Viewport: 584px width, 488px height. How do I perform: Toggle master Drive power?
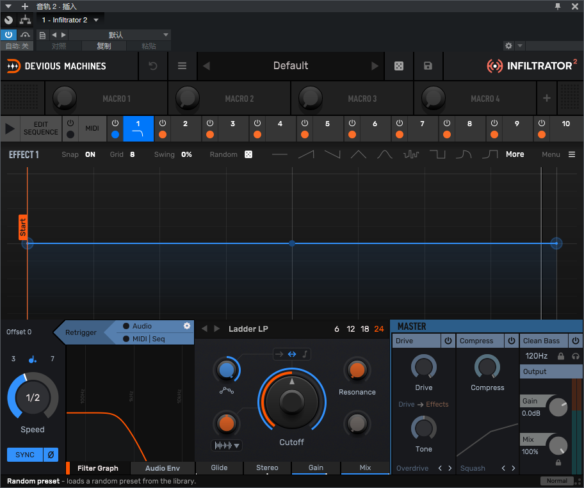tap(448, 341)
